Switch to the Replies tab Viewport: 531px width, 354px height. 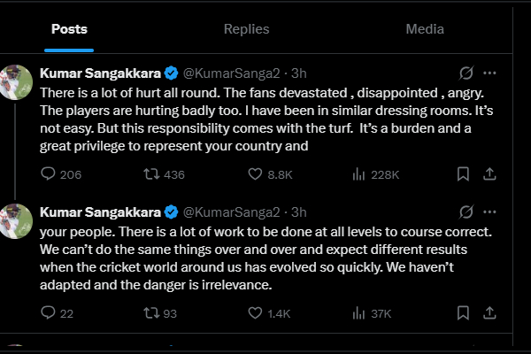tap(246, 28)
